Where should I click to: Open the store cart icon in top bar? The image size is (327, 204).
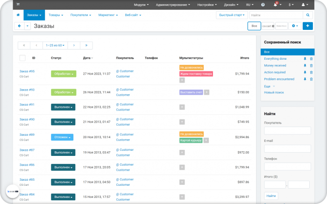coord(18,4)
